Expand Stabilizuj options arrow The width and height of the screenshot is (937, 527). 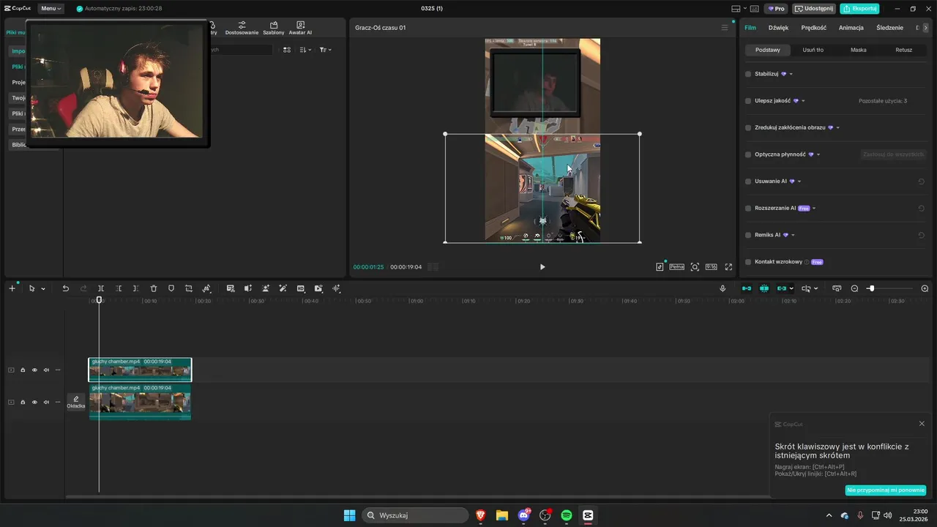click(791, 74)
